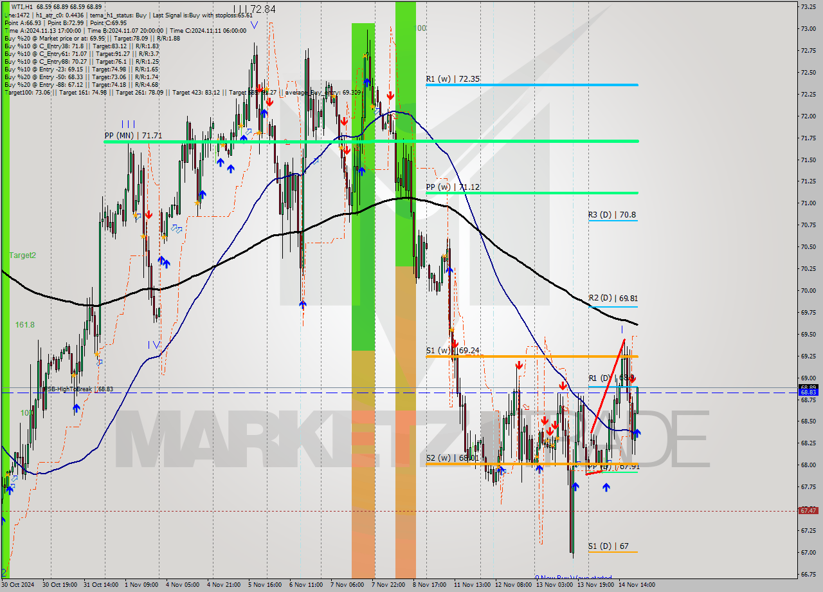Select the 14 Nov 14:00 time axis label
The image size is (823, 592).
(x=637, y=584)
